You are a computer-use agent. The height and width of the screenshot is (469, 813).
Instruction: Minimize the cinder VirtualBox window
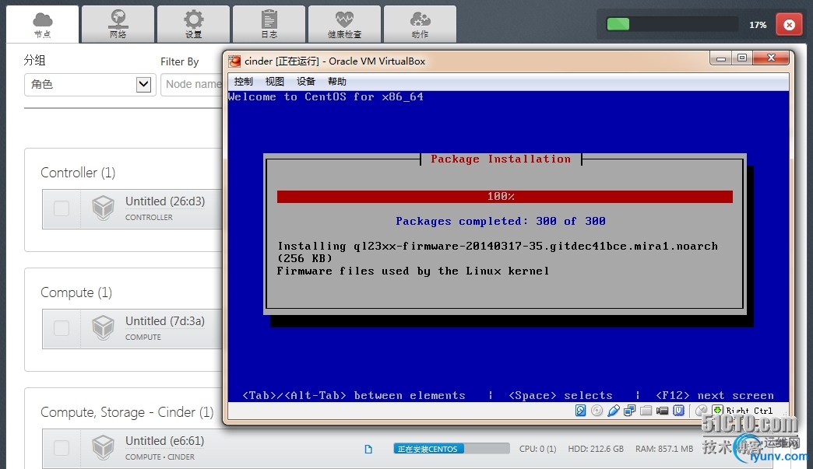pyautogui.click(x=720, y=58)
